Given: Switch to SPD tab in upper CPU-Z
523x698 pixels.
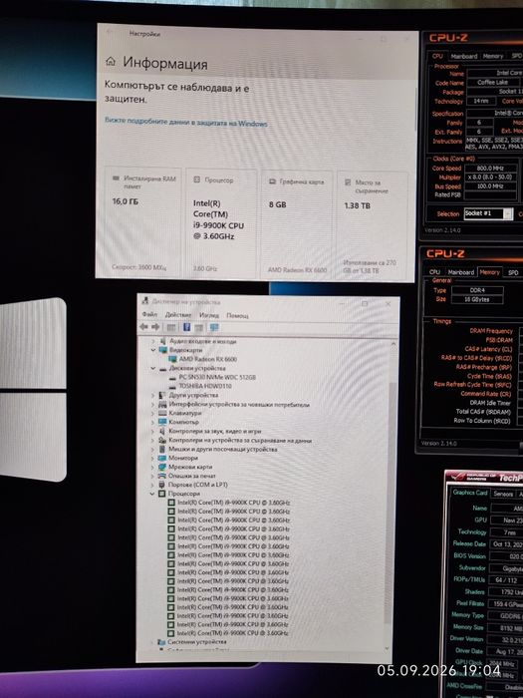Looking at the screenshot, I should (516, 56).
